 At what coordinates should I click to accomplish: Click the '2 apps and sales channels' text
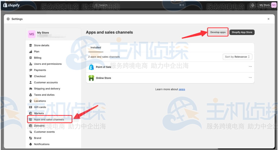tap(104, 57)
